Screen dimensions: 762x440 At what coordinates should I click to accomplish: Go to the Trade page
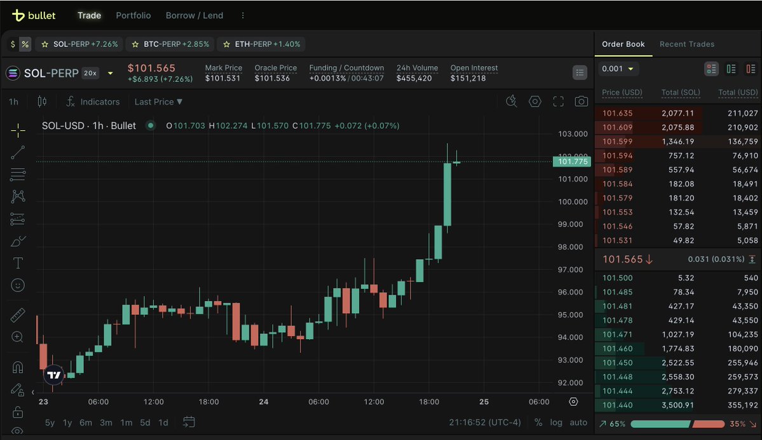pos(90,15)
